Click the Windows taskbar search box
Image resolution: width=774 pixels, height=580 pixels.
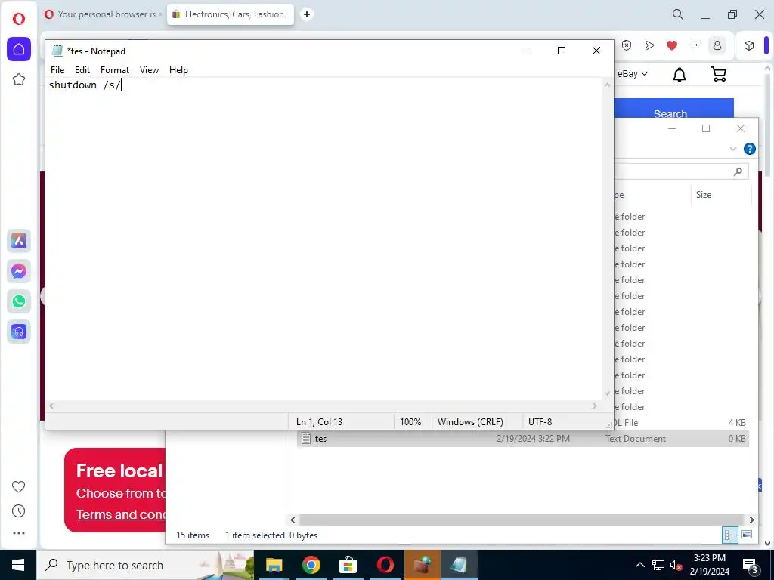pyautogui.click(x=146, y=565)
